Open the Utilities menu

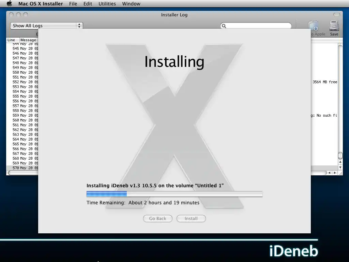(107, 4)
